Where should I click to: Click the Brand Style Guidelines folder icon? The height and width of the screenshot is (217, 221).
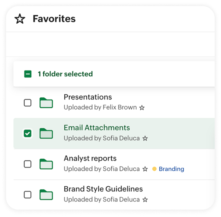pyautogui.click(x=46, y=195)
